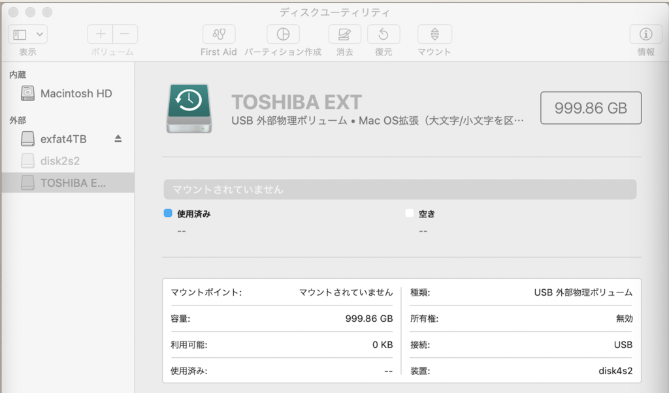Click the 消去 erase icon

[344, 34]
